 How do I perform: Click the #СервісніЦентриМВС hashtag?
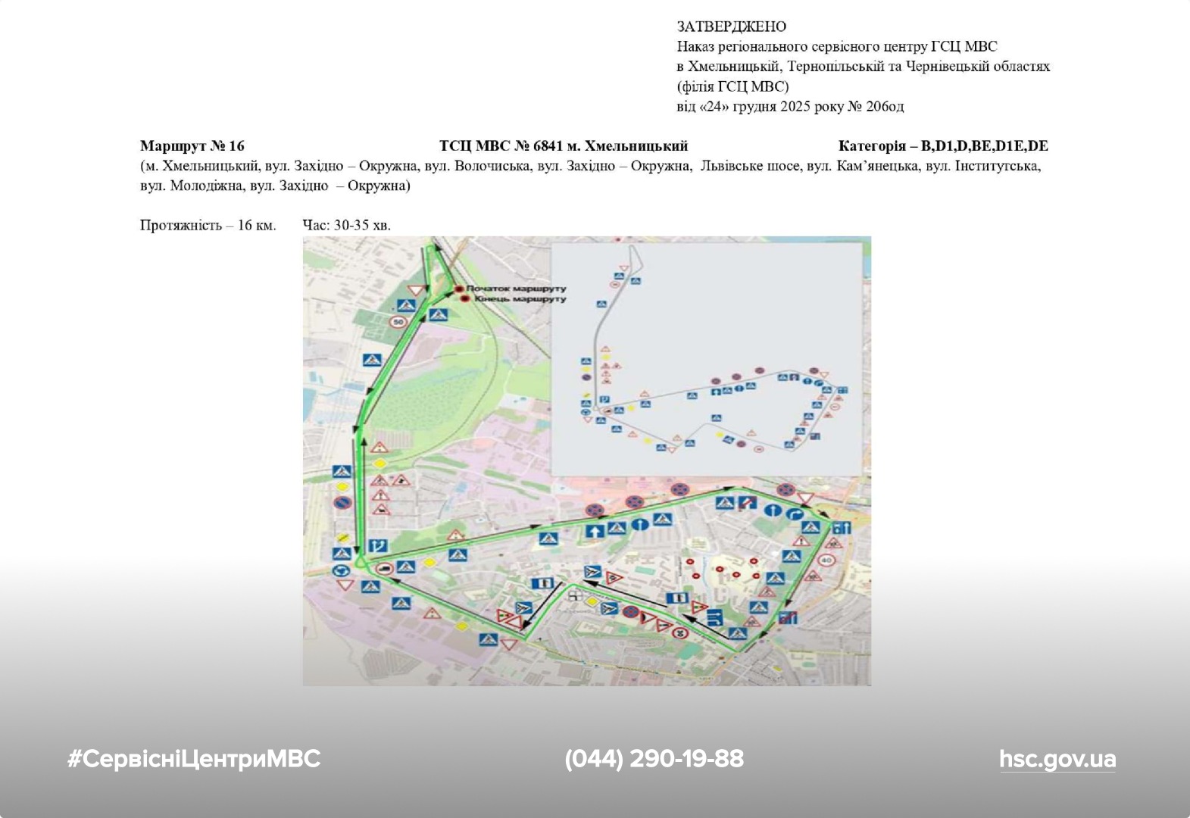pyautogui.click(x=194, y=759)
